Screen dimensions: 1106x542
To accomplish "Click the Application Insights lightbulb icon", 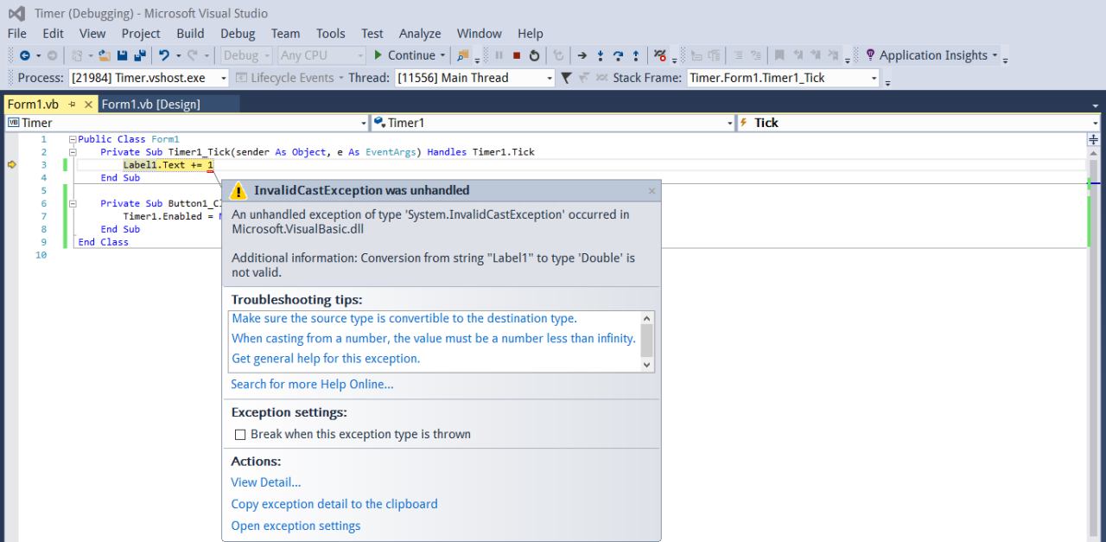I will [x=870, y=55].
